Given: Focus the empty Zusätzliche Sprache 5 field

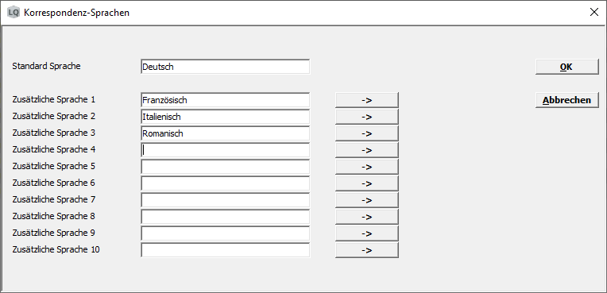Looking at the screenshot, I should (226, 167).
